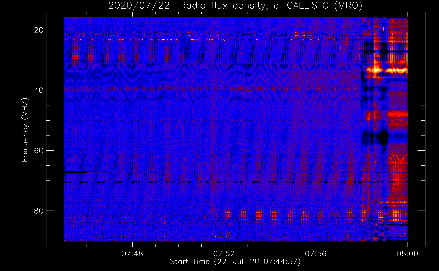Click the 'Frequency (MHZ)' axis label
The image size is (439, 271).
tap(25, 130)
